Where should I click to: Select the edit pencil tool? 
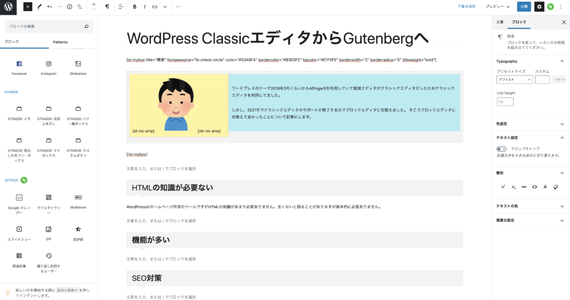pyautogui.click(x=40, y=7)
